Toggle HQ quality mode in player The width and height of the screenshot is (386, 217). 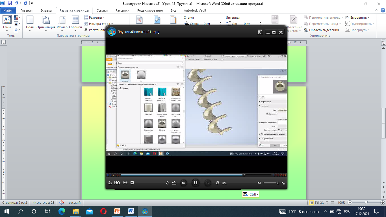point(117,183)
